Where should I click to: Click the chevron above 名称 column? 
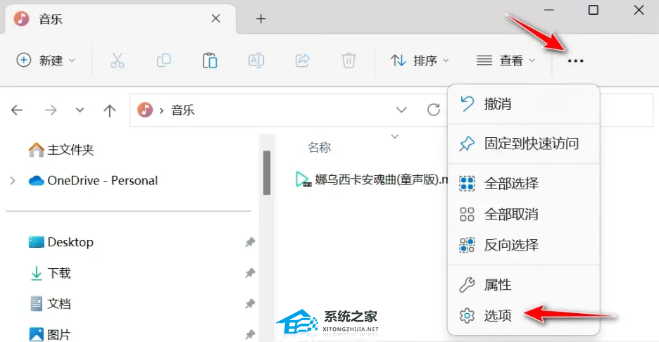(x=395, y=137)
